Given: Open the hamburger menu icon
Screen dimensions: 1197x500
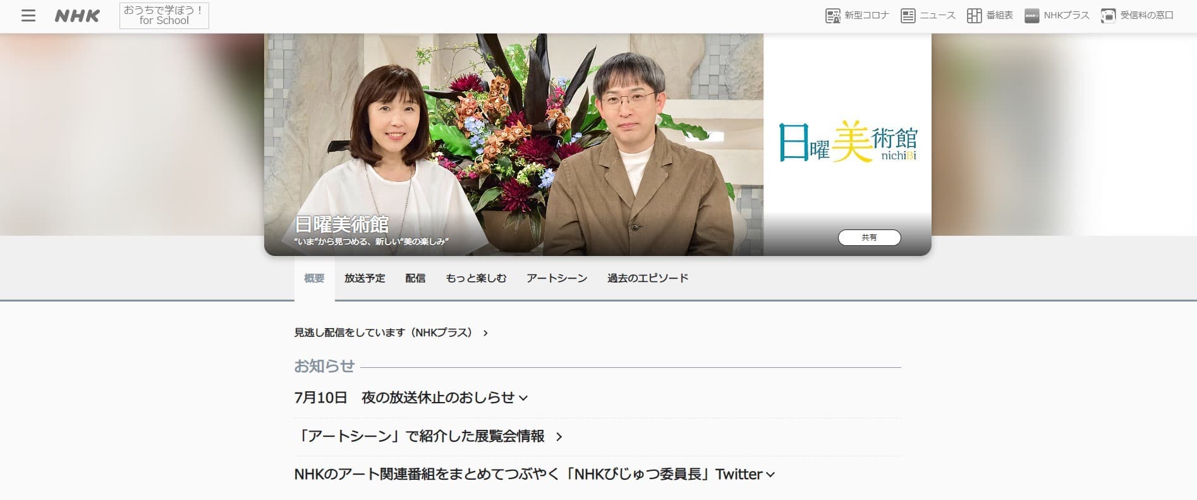Looking at the screenshot, I should [28, 16].
